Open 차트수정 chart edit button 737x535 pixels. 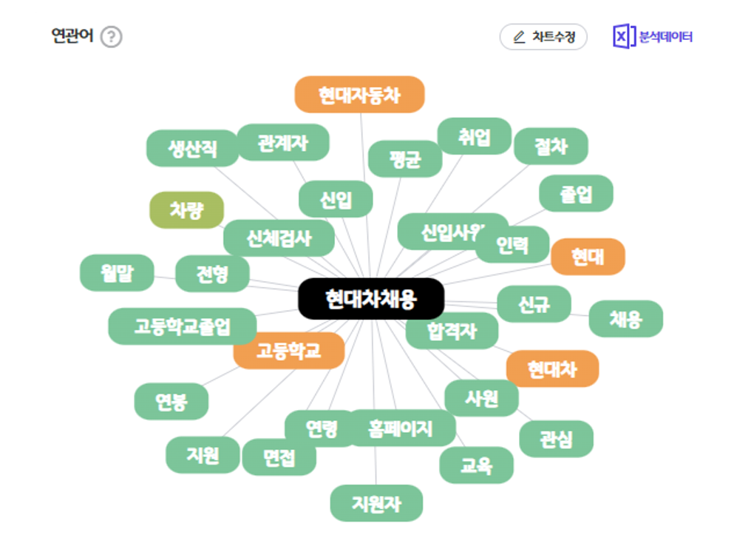point(543,37)
